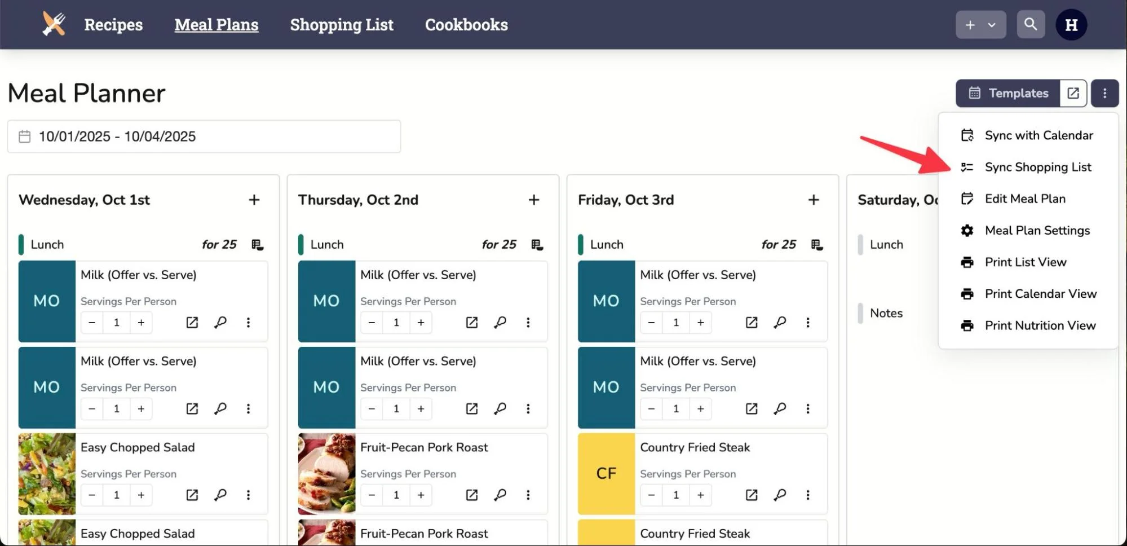The height and width of the screenshot is (546, 1127).
Task: Click the Templates calendar button
Action: coord(1009,93)
